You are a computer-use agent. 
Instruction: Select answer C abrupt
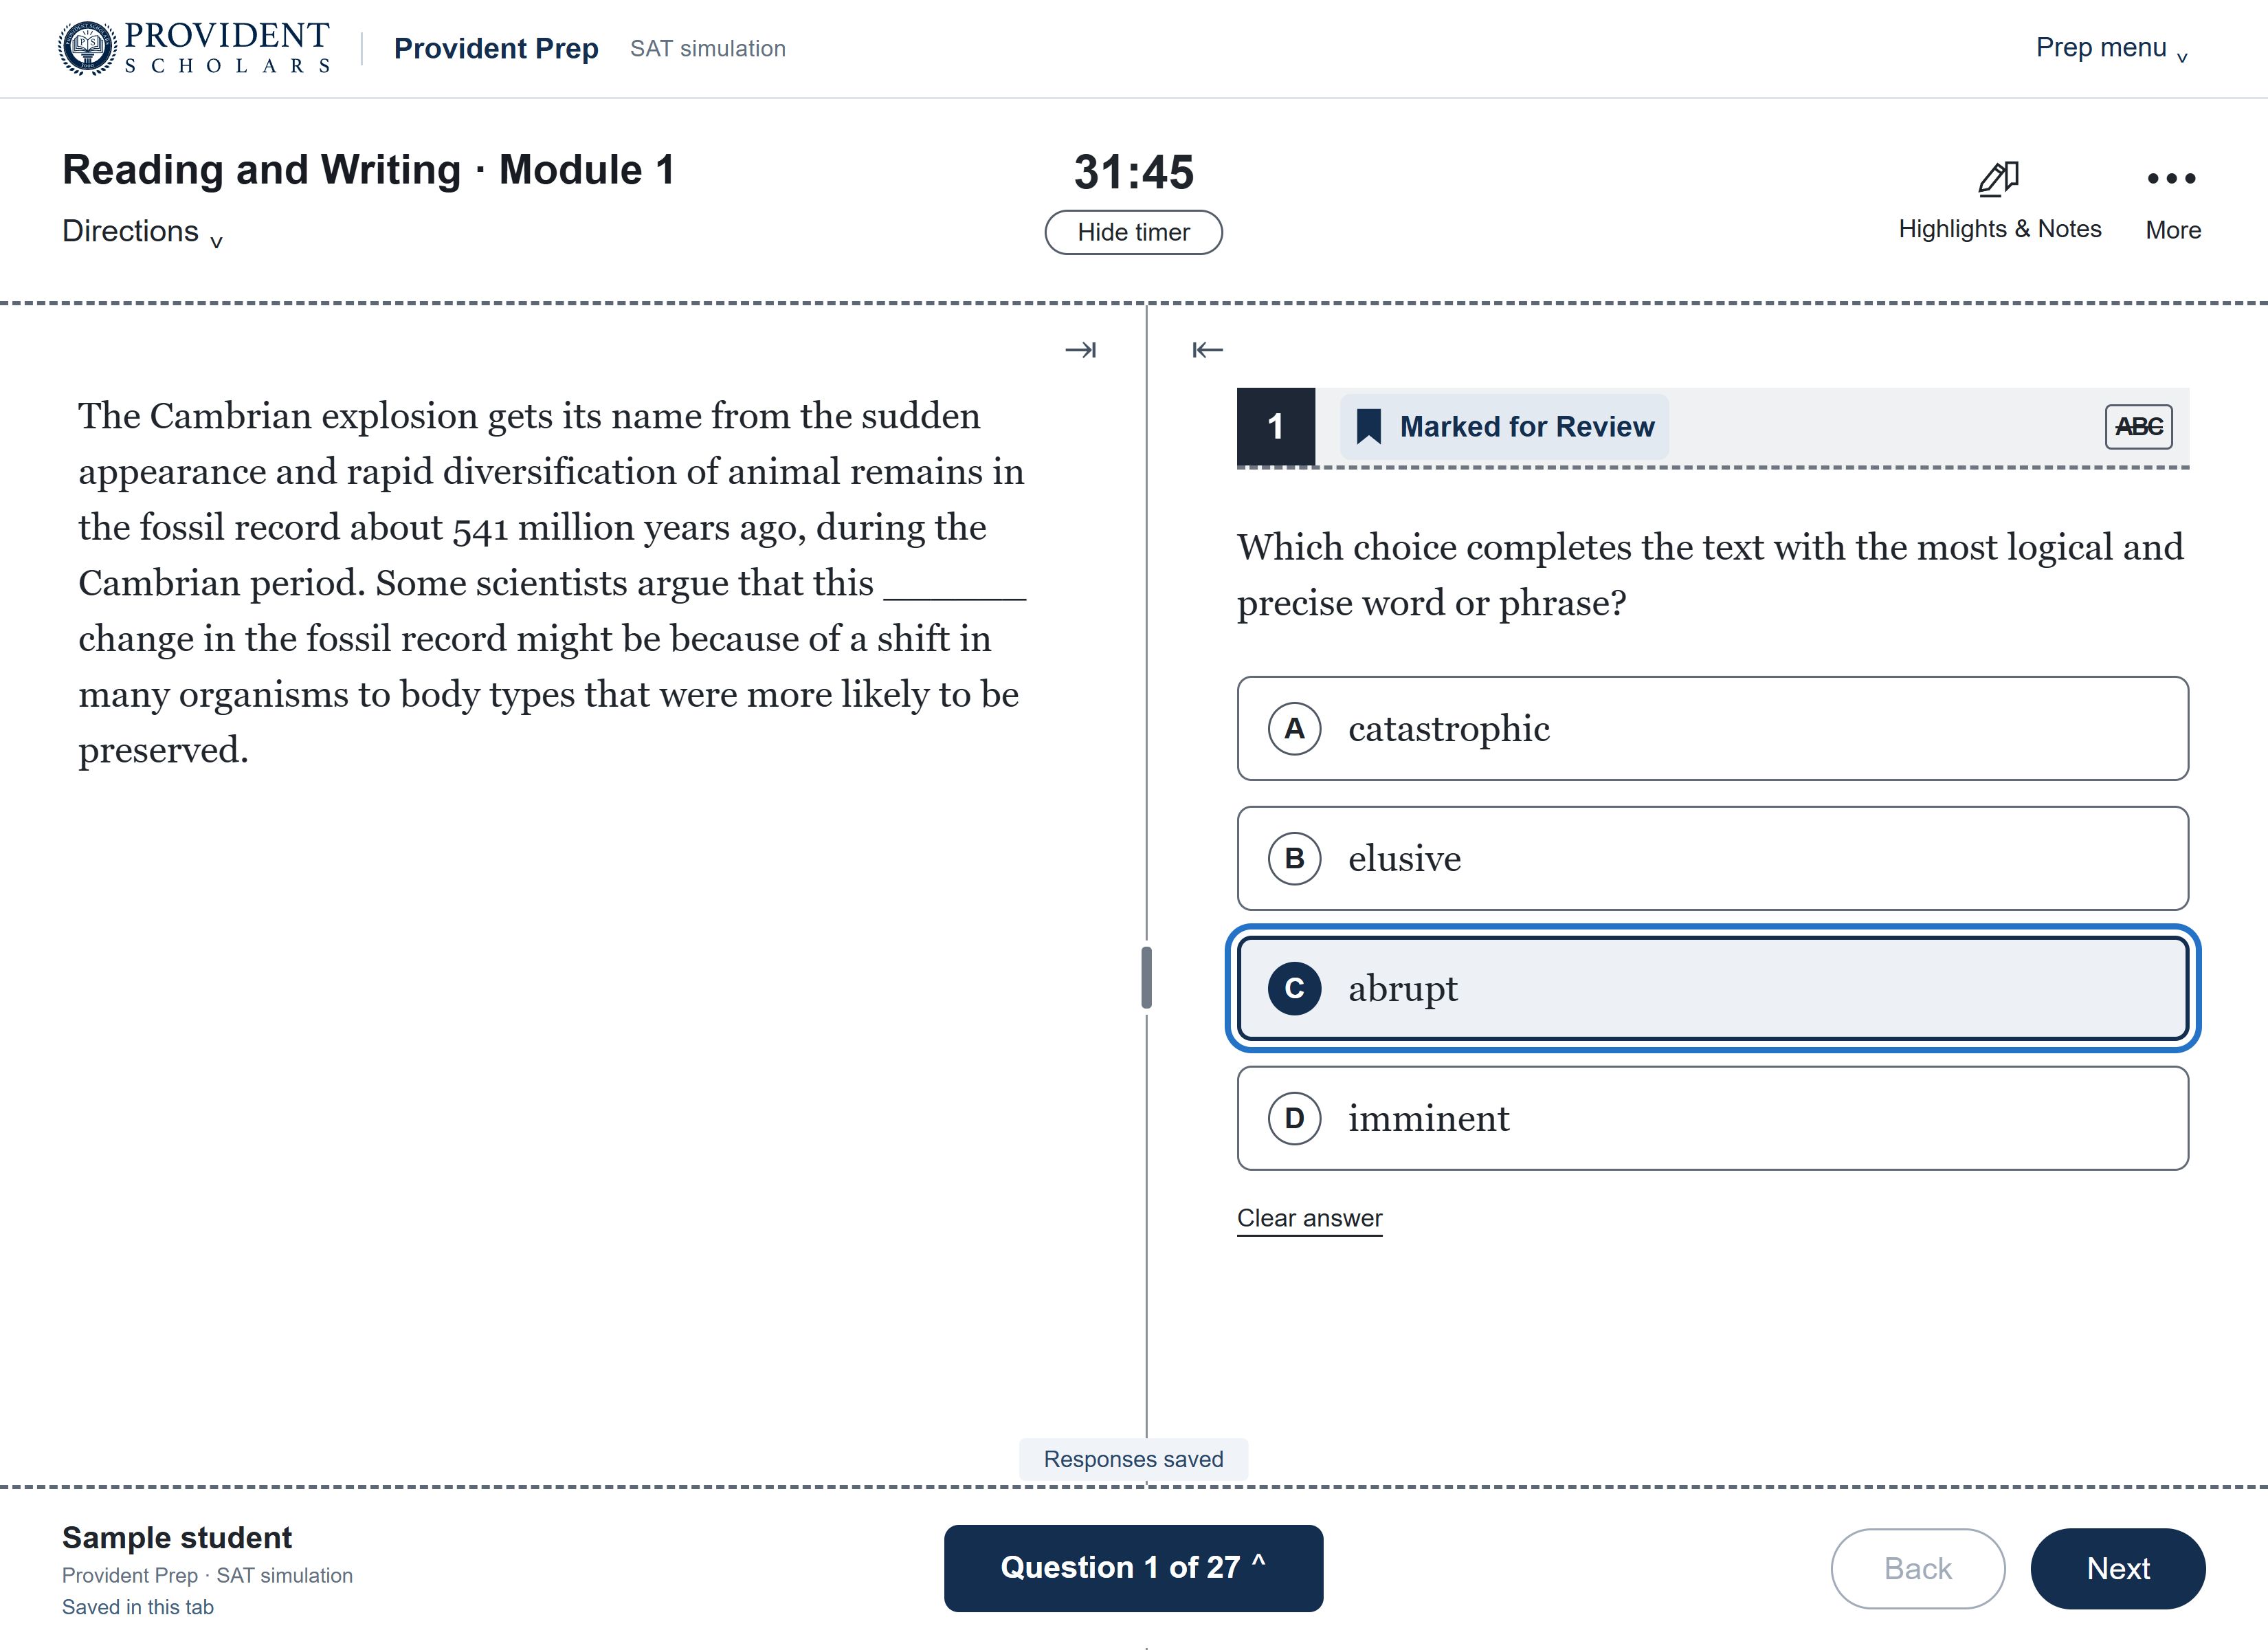tap(1712, 989)
